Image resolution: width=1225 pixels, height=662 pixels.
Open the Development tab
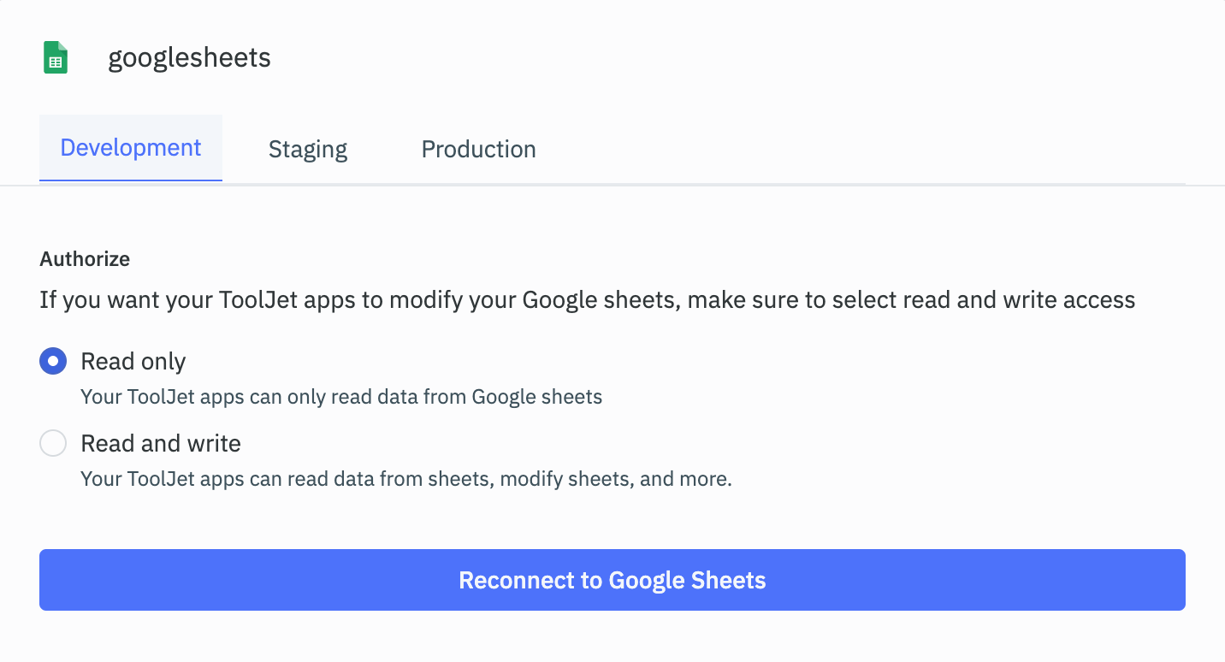(130, 147)
